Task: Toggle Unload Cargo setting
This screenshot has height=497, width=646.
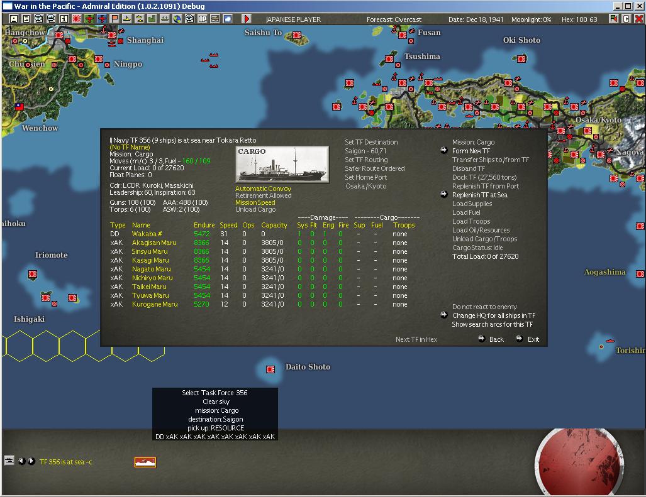Action: pos(255,209)
